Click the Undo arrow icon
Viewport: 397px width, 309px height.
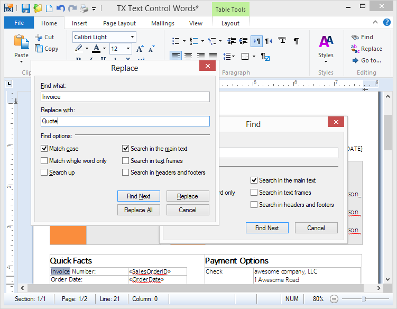(60, 8)
